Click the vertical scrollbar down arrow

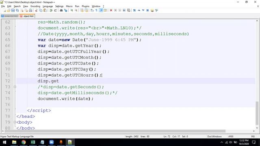257,128
